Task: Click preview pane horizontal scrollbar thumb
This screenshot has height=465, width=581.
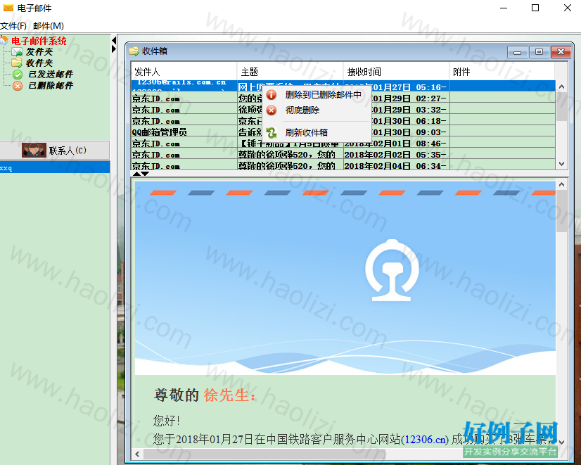Action: point(264,454)
